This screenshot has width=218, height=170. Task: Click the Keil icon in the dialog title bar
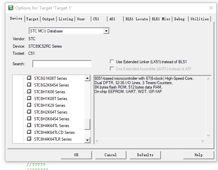tap(11, 8)
